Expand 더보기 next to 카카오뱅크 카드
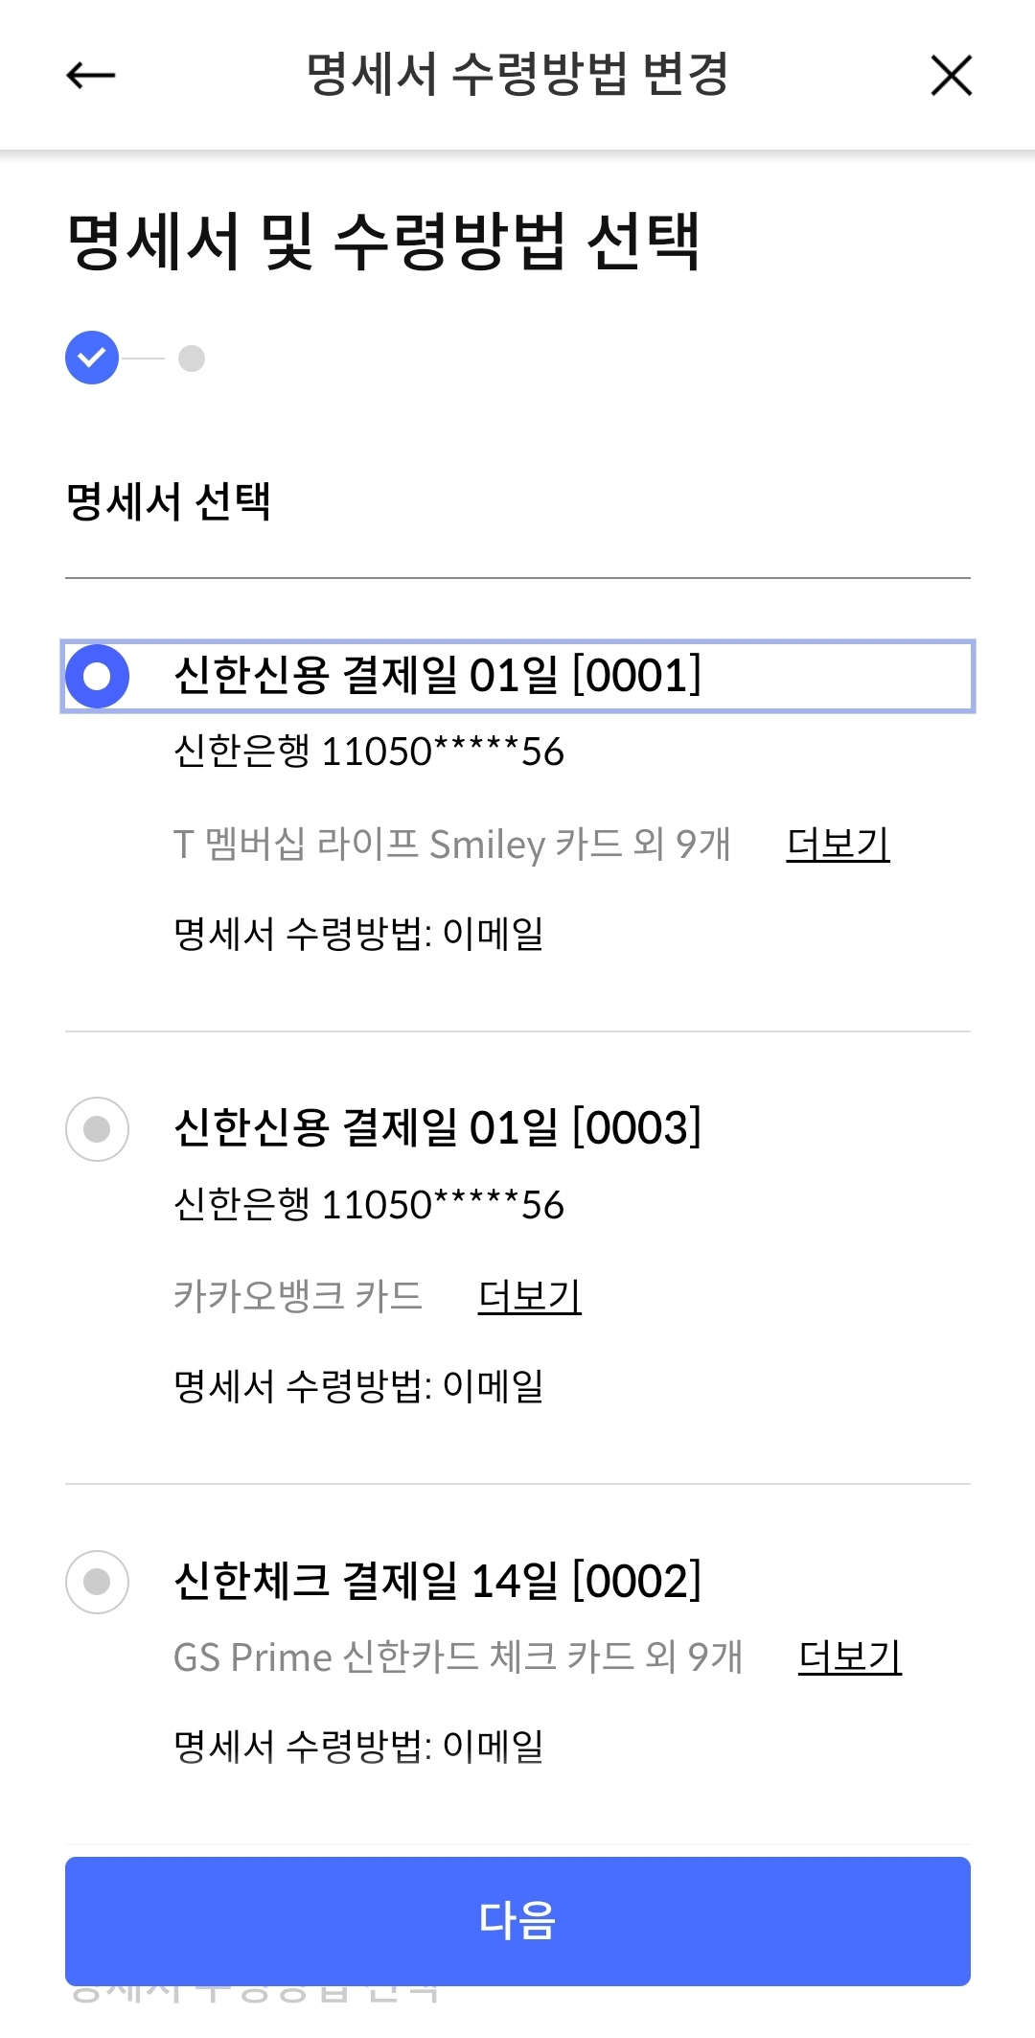This screenshot has height=2038, width=1035. click(529, 1297)
